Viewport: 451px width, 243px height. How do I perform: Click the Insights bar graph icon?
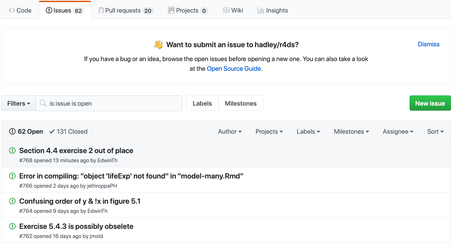pos(261,10)
